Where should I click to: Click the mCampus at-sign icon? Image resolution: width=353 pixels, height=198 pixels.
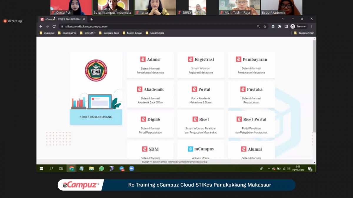click(191, 149)
